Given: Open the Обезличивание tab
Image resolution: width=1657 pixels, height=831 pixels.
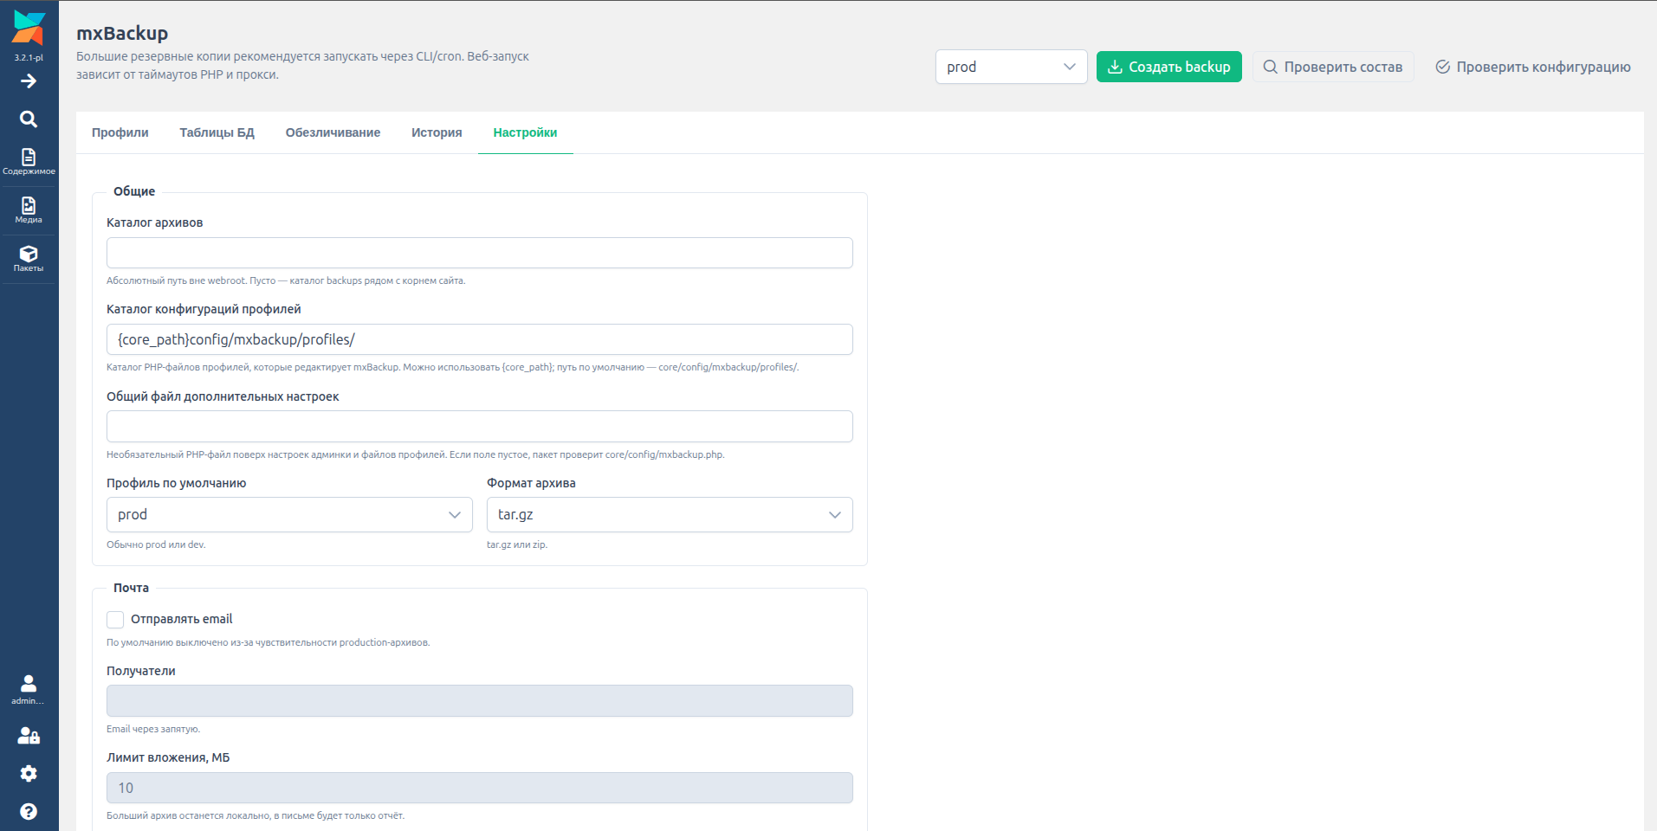Looking at the screenshot, I should click(333, 132).
